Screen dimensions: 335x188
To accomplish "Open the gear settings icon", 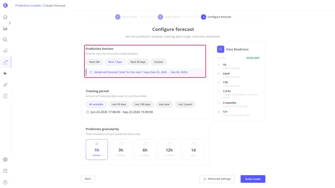I will [5, 160].
